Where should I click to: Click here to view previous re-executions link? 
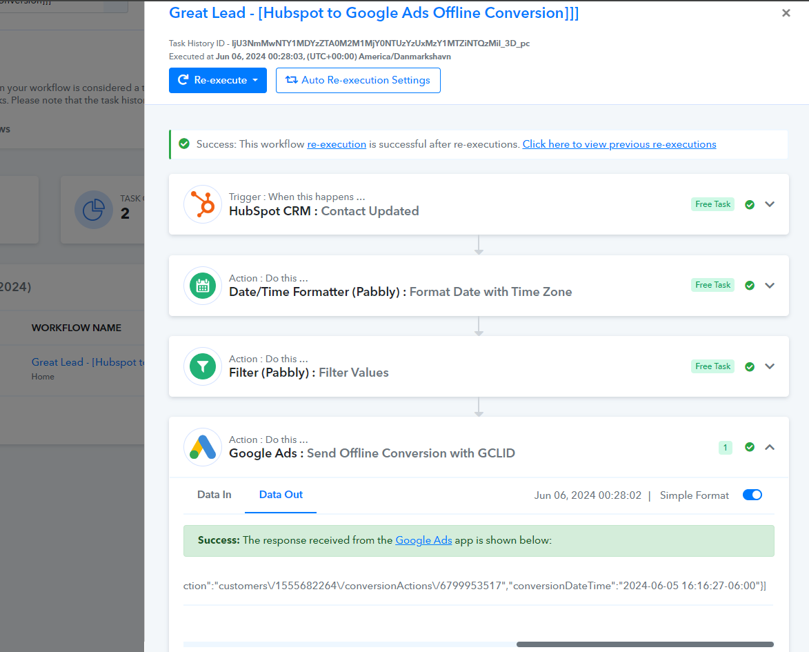(x=619, y=145)
